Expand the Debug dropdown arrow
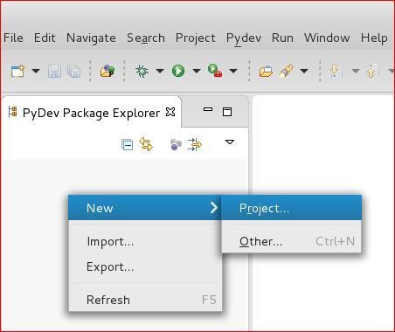 click(x=160, y=71)
